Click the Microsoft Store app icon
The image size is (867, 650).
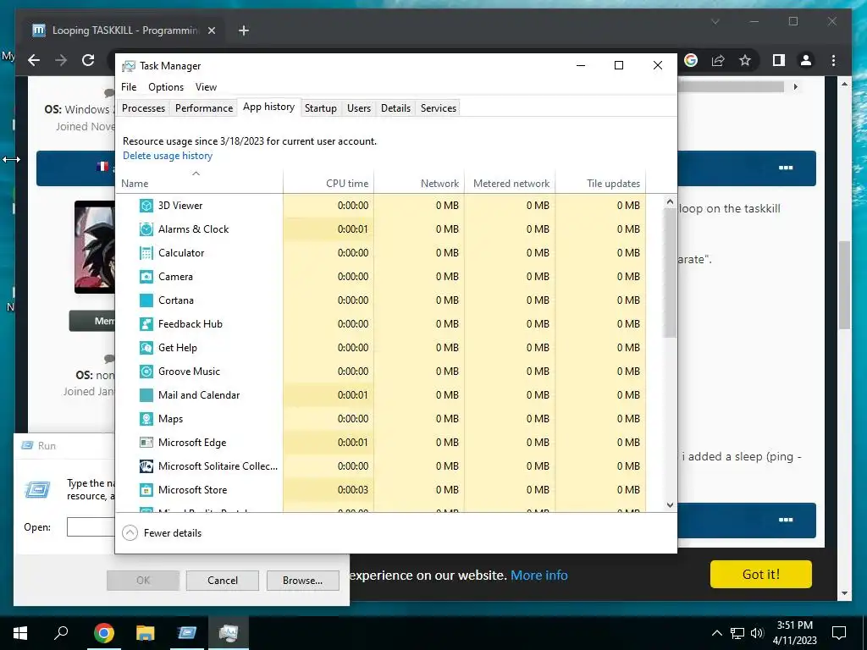tap(146, 490)
